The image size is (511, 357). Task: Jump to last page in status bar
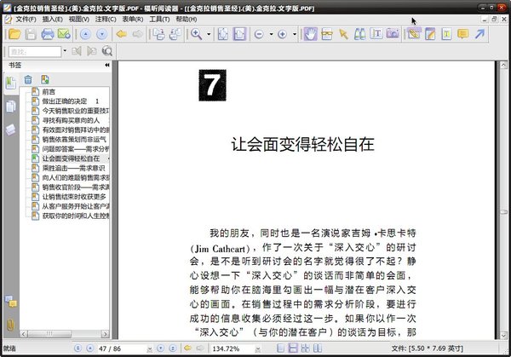pyautogui.click(x=173, y=348)
